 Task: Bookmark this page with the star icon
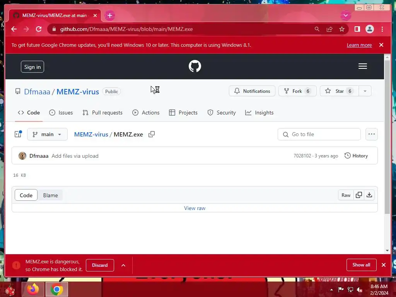342,29
